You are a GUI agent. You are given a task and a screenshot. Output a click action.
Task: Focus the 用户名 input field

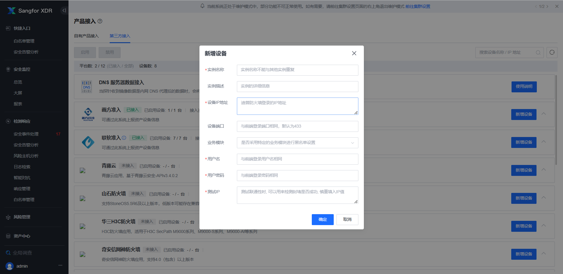[297, 159]
